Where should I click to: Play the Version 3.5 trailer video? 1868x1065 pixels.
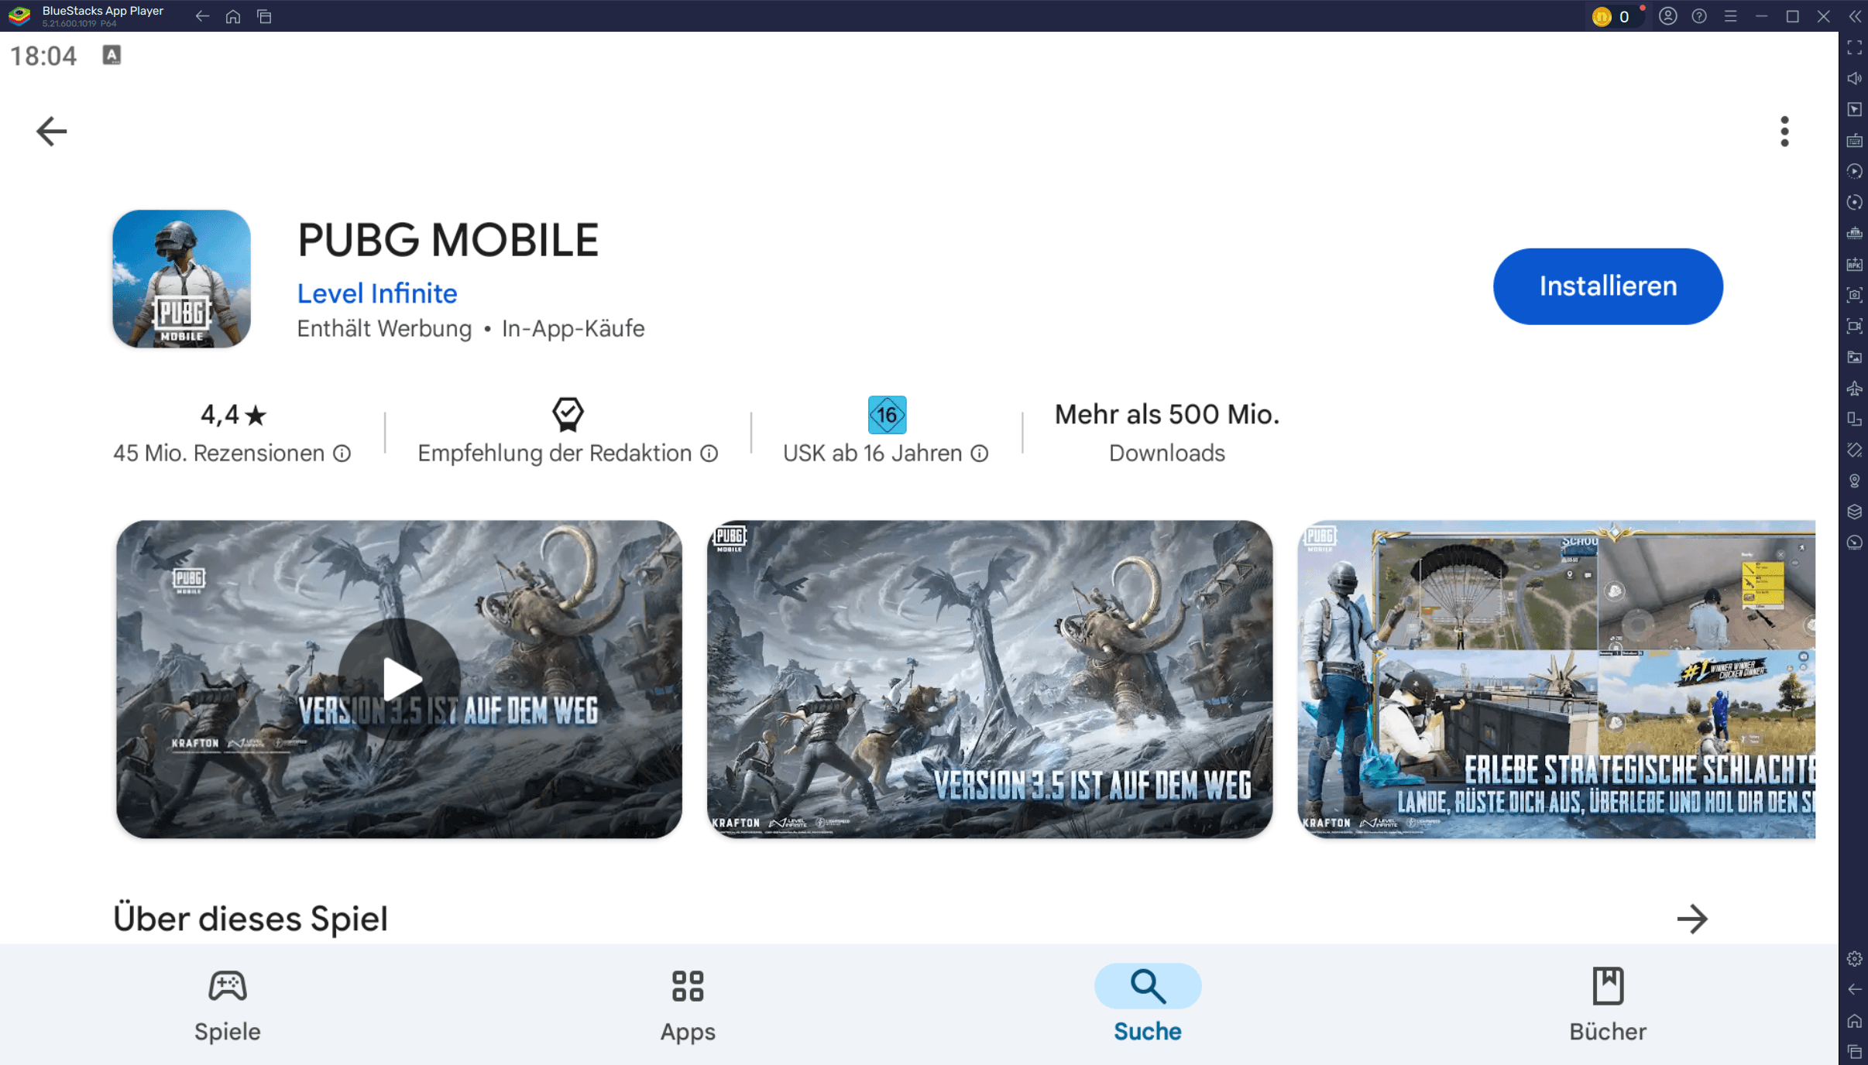point(398,678)
